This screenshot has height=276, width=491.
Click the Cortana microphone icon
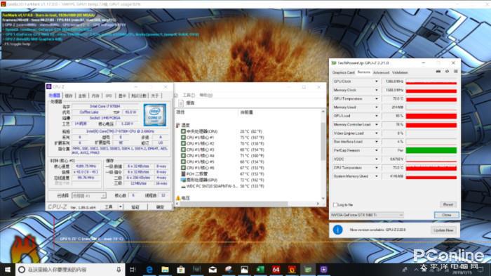click(119, 270)
